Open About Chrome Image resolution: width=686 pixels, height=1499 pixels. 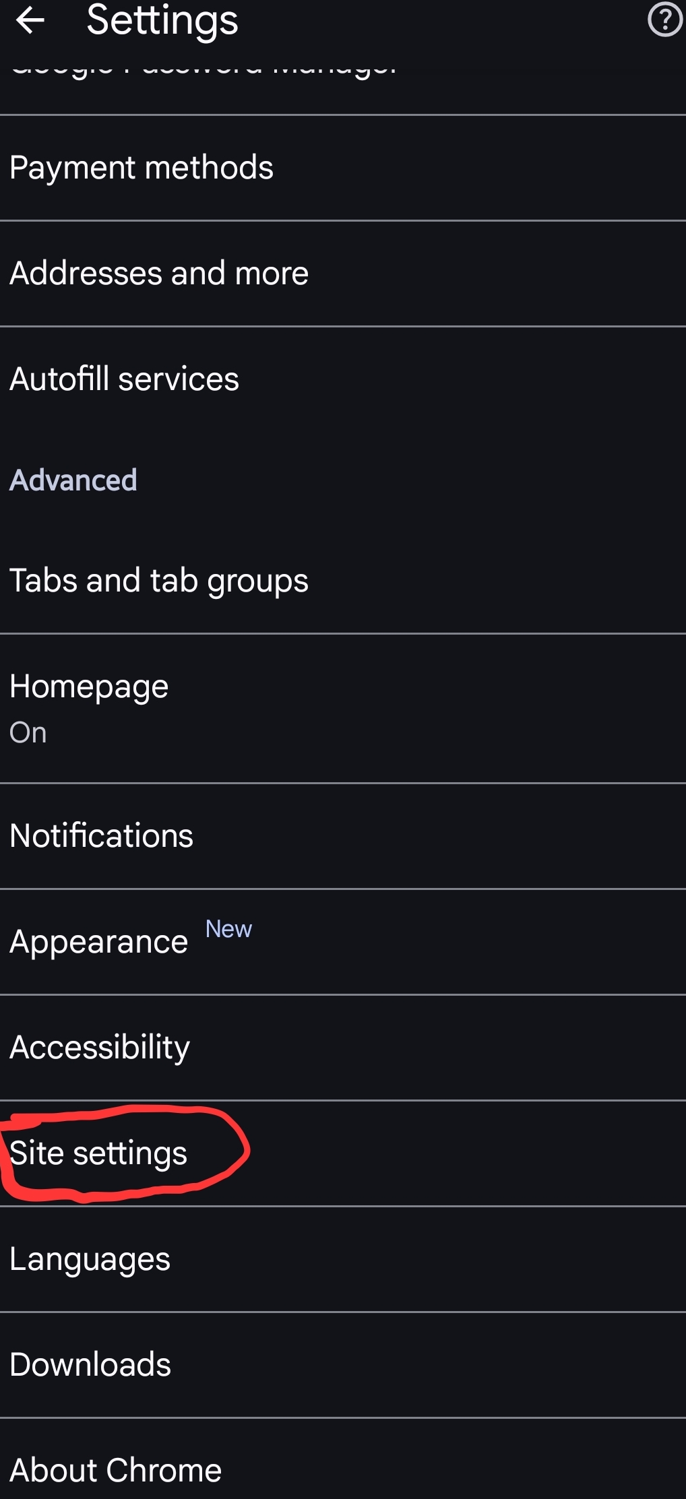[116, 1470]
